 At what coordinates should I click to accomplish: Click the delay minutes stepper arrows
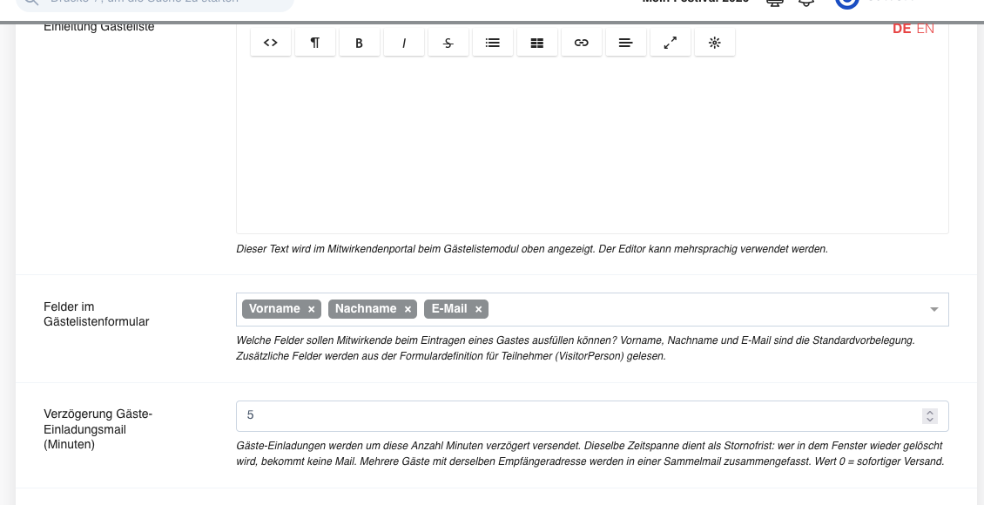930,416
